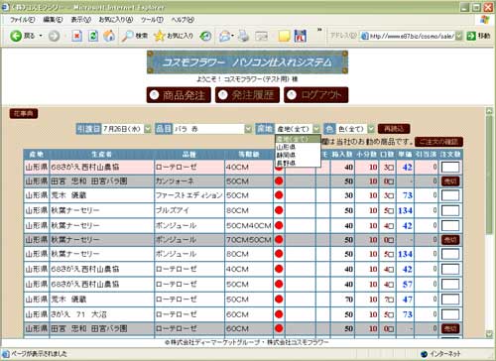Viewport: 496px width, 361px height.
Task: Open the 検索 search magnifier
Action: pyautogui.click(x=134, y=36)
